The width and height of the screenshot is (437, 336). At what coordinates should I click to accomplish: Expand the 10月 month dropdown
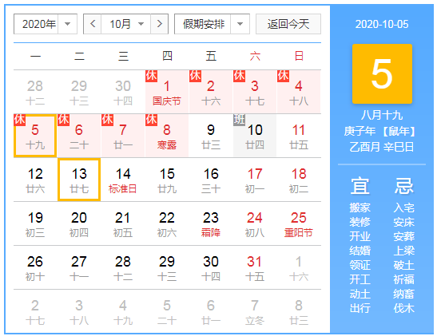[126, 24]
